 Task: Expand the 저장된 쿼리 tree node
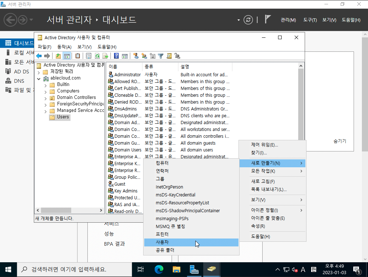click(x=39, y=73)
